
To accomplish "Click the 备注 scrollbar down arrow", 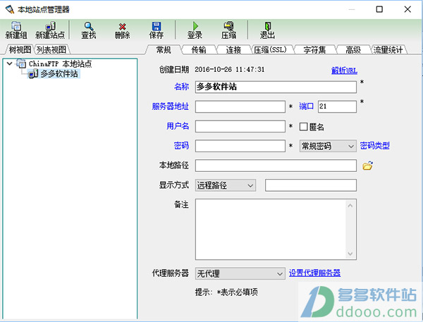I will (350, 253).
